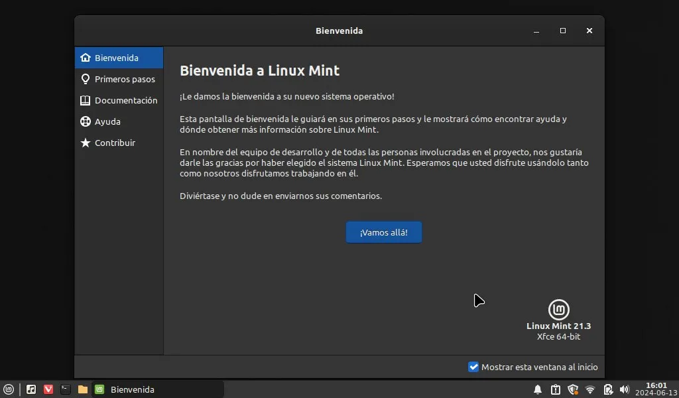Click the Linux Mint 21.3 version text

coord(558,326)
